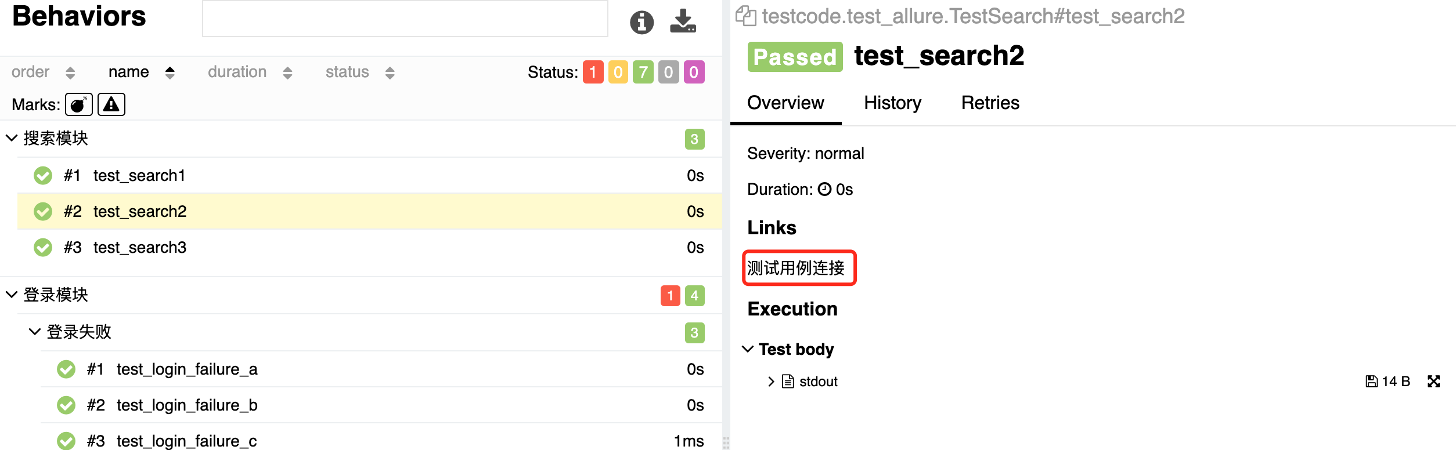1456x450 pixels.
Task: Open the Retries tab
Action: pos(990,103)
